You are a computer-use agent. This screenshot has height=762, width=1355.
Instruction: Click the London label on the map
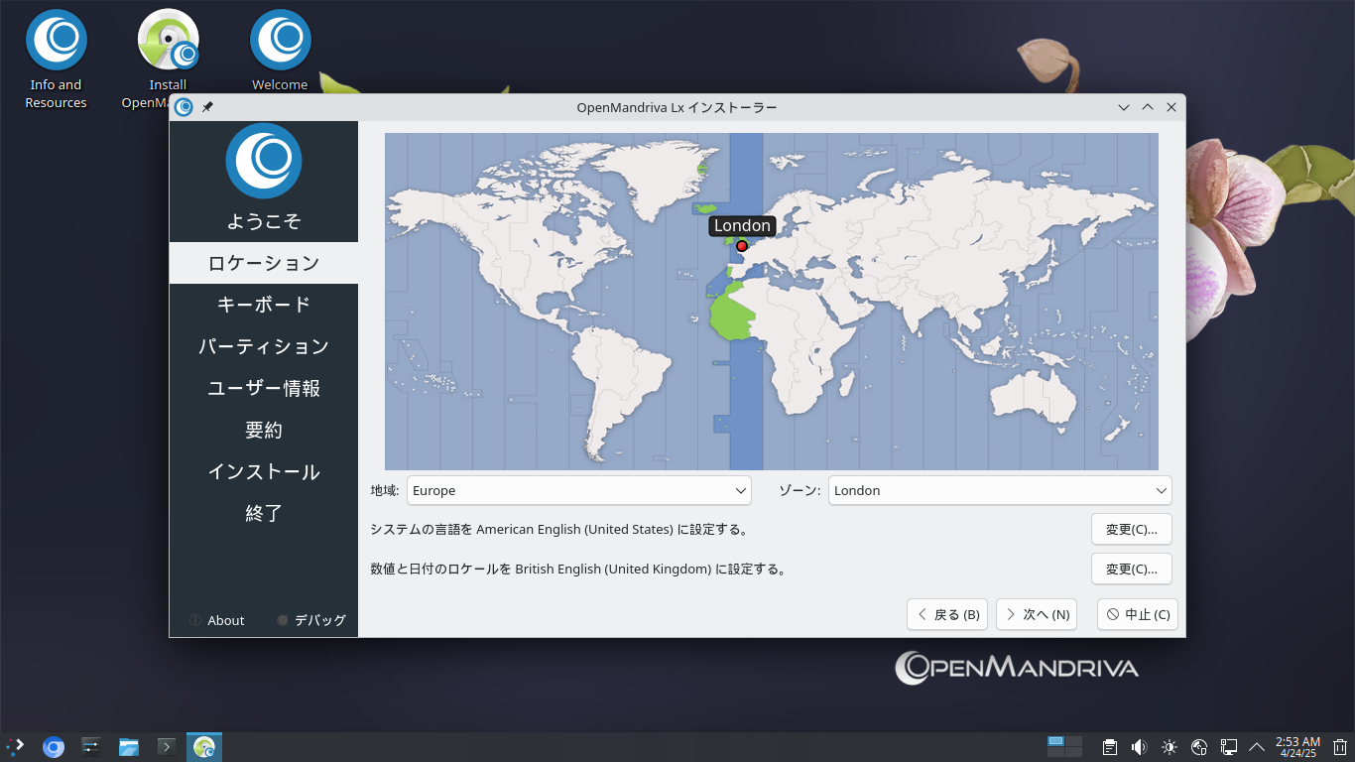[742, 225]
